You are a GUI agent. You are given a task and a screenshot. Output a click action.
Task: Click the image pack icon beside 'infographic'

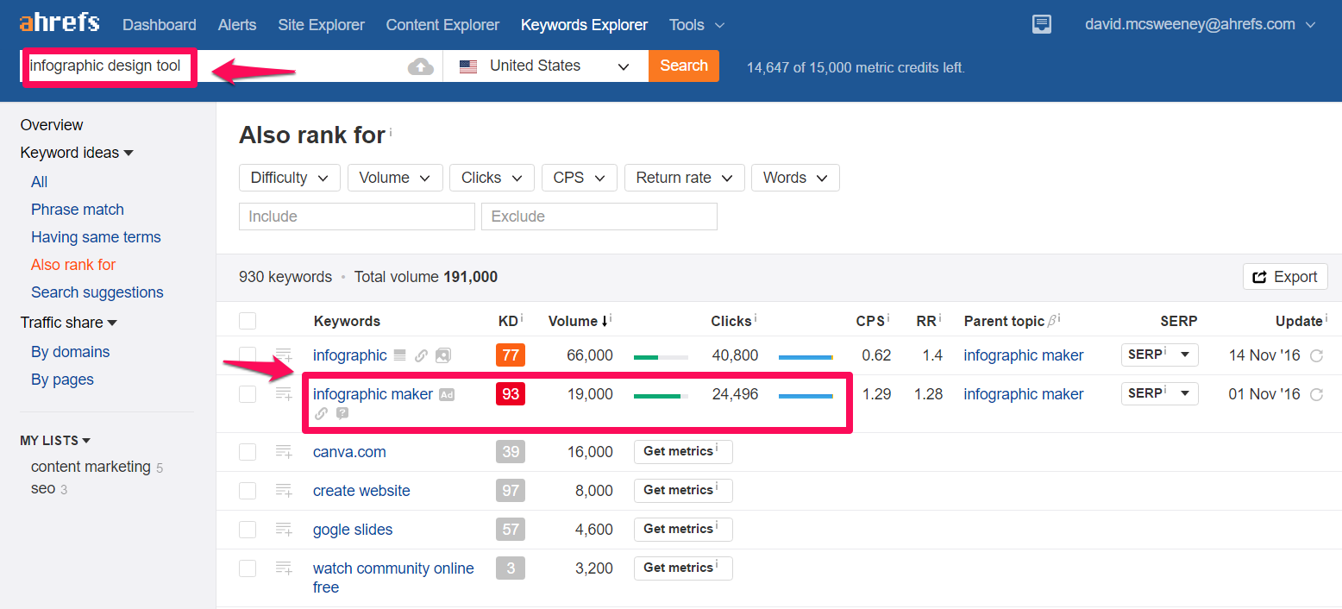[442, 355]
